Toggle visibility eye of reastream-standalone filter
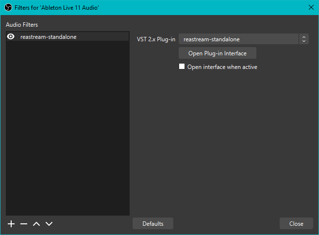Image resolution: width=319 pixels, height=235 pixels. (11, 37)
